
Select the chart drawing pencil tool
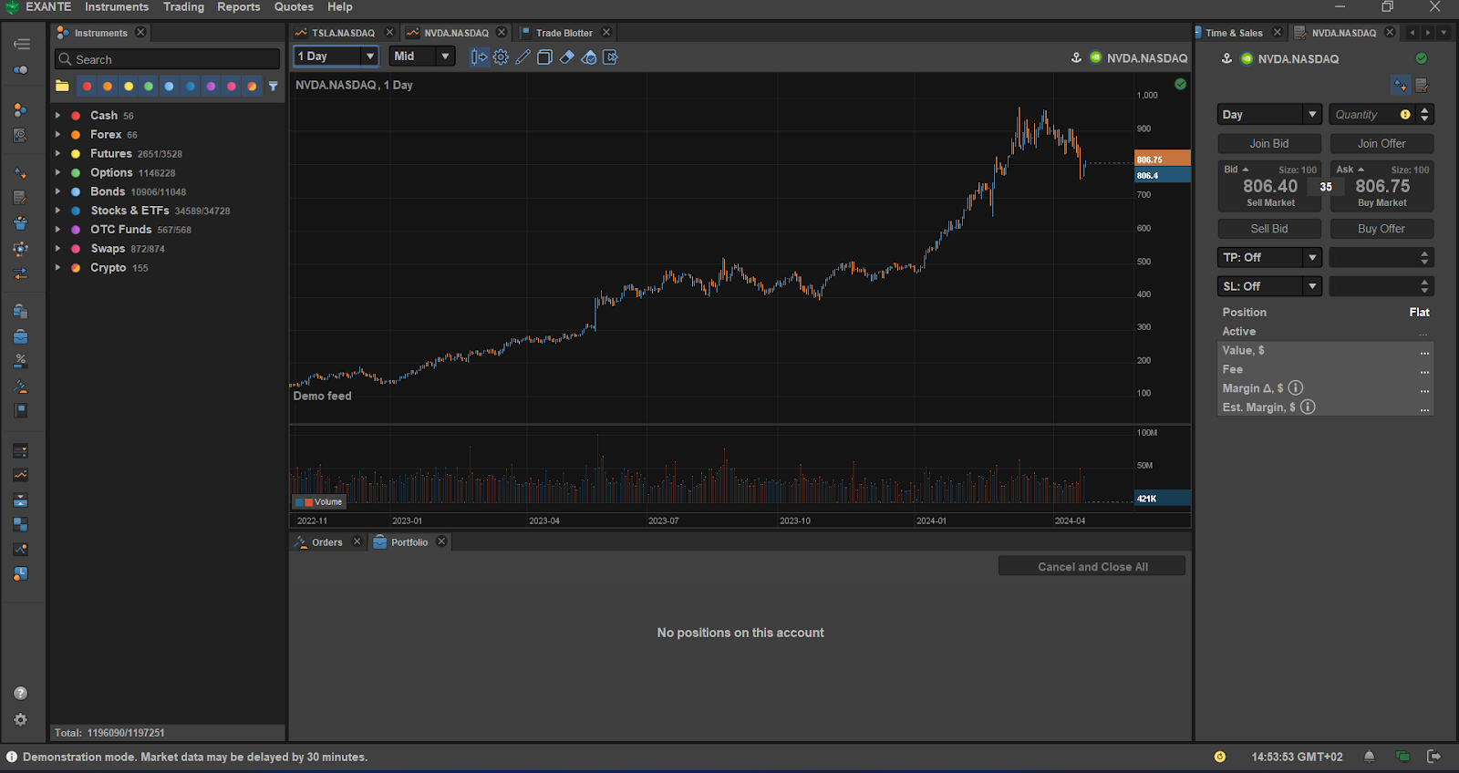(x=523, y=57)
